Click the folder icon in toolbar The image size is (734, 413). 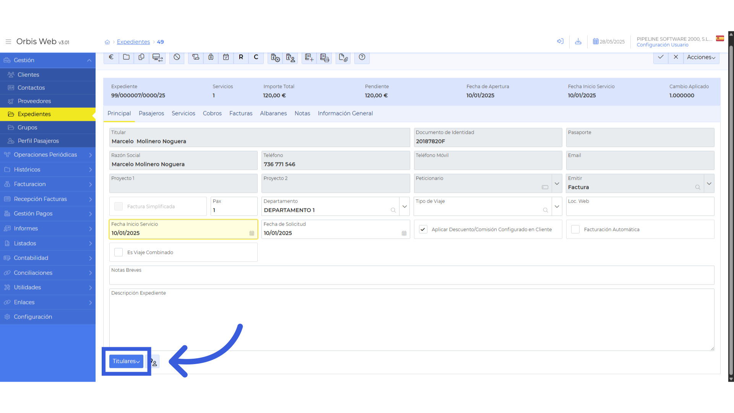126,57
